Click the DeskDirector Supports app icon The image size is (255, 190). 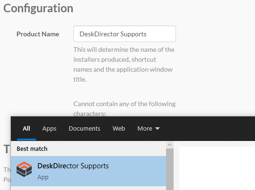click(x=24, y=169)
